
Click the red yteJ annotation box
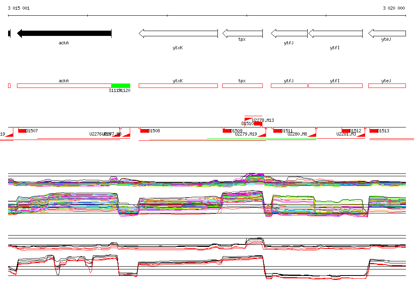coord(387,86)
